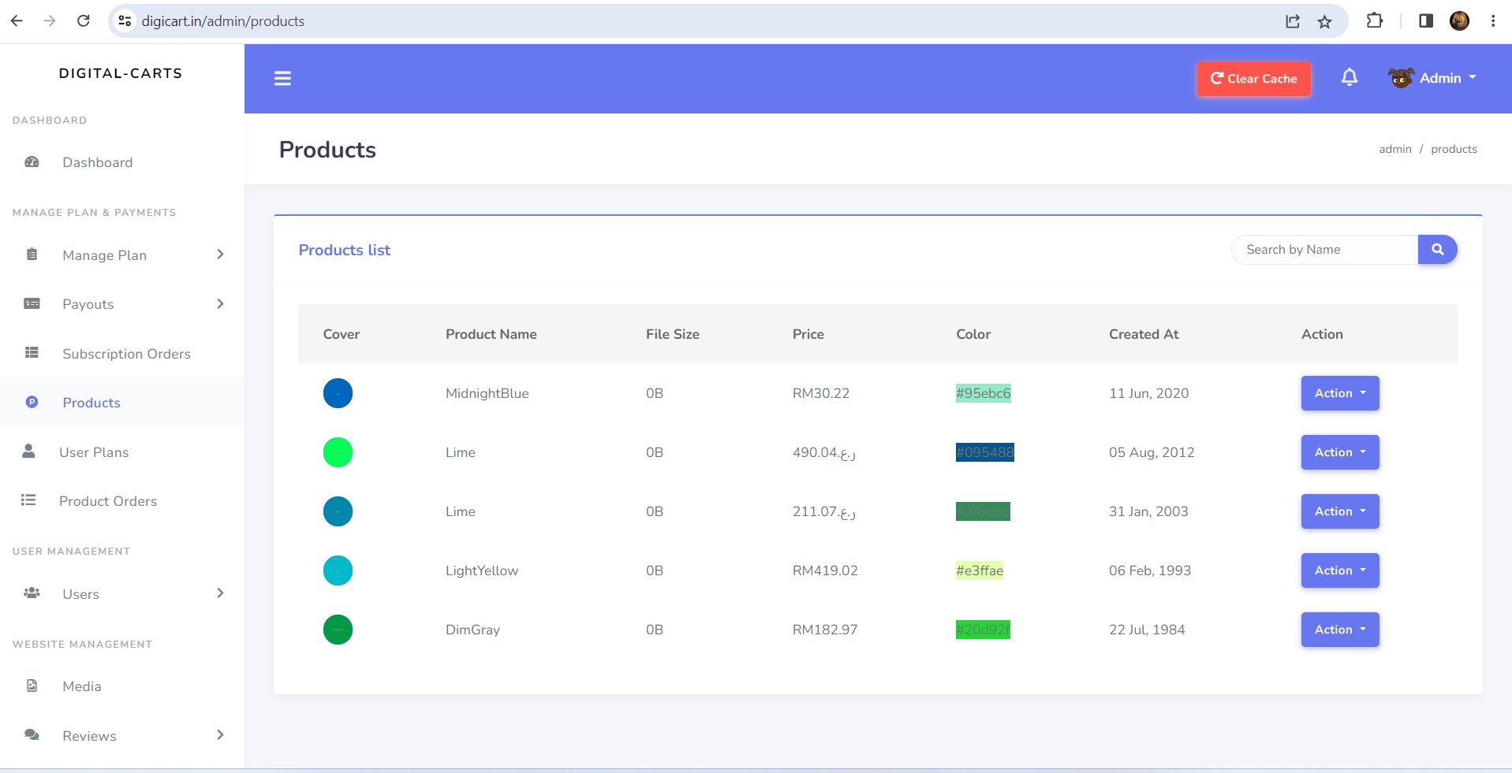Share this page icon in address bar
Image resolution: width=1512 pixels, height=773 pixels.
[x=1293, y=21]
